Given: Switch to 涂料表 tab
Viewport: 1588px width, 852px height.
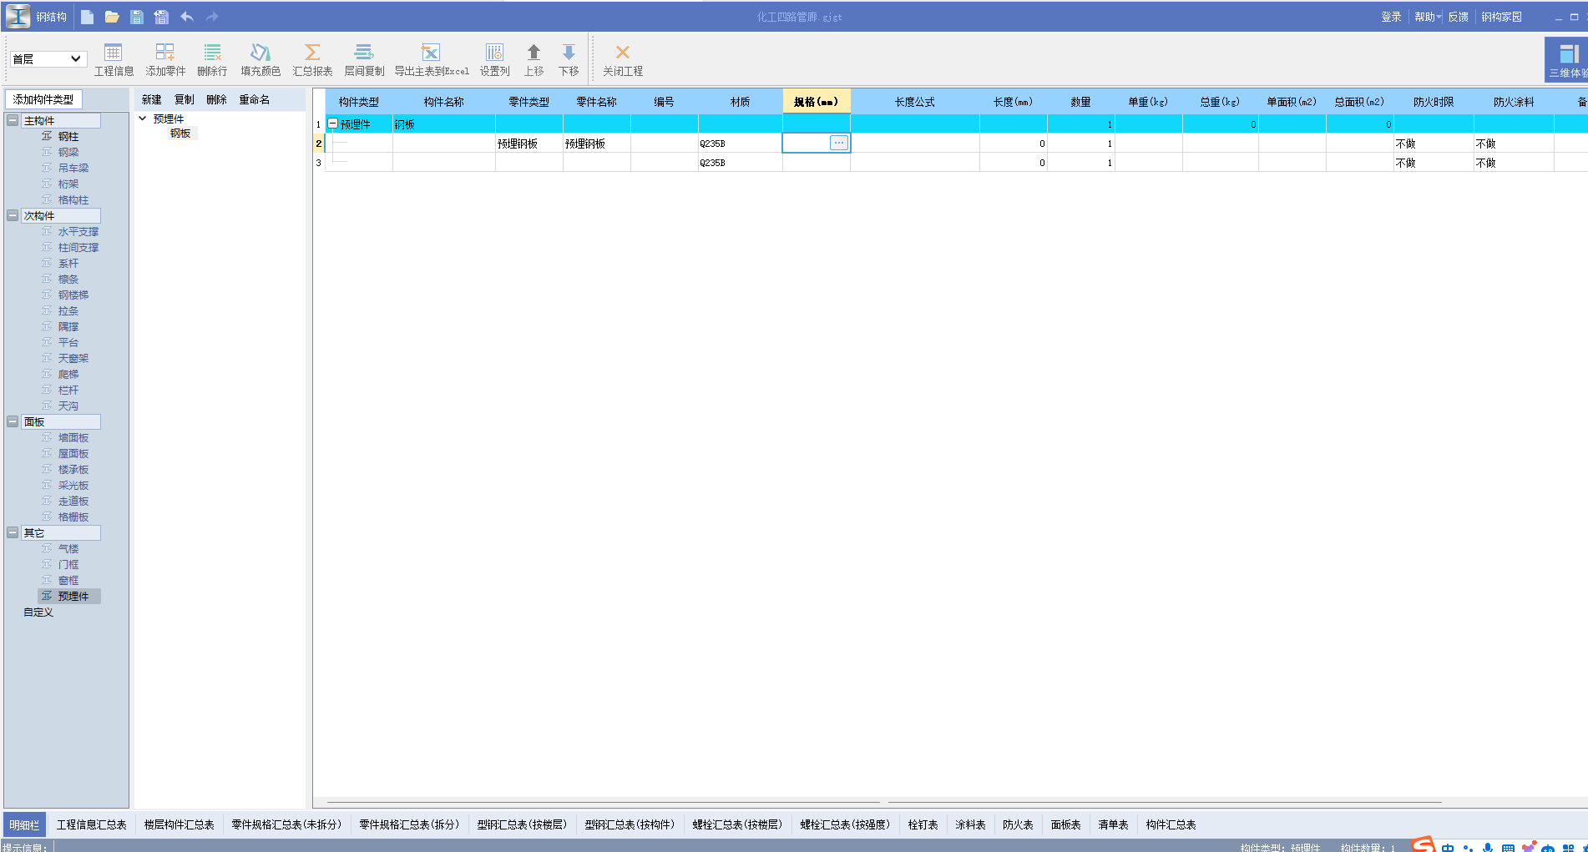Looking at the screenshot, I should pos(970,824).
